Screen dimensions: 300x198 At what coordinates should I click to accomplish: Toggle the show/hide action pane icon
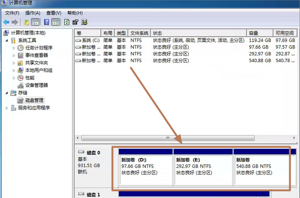(56, 22)
